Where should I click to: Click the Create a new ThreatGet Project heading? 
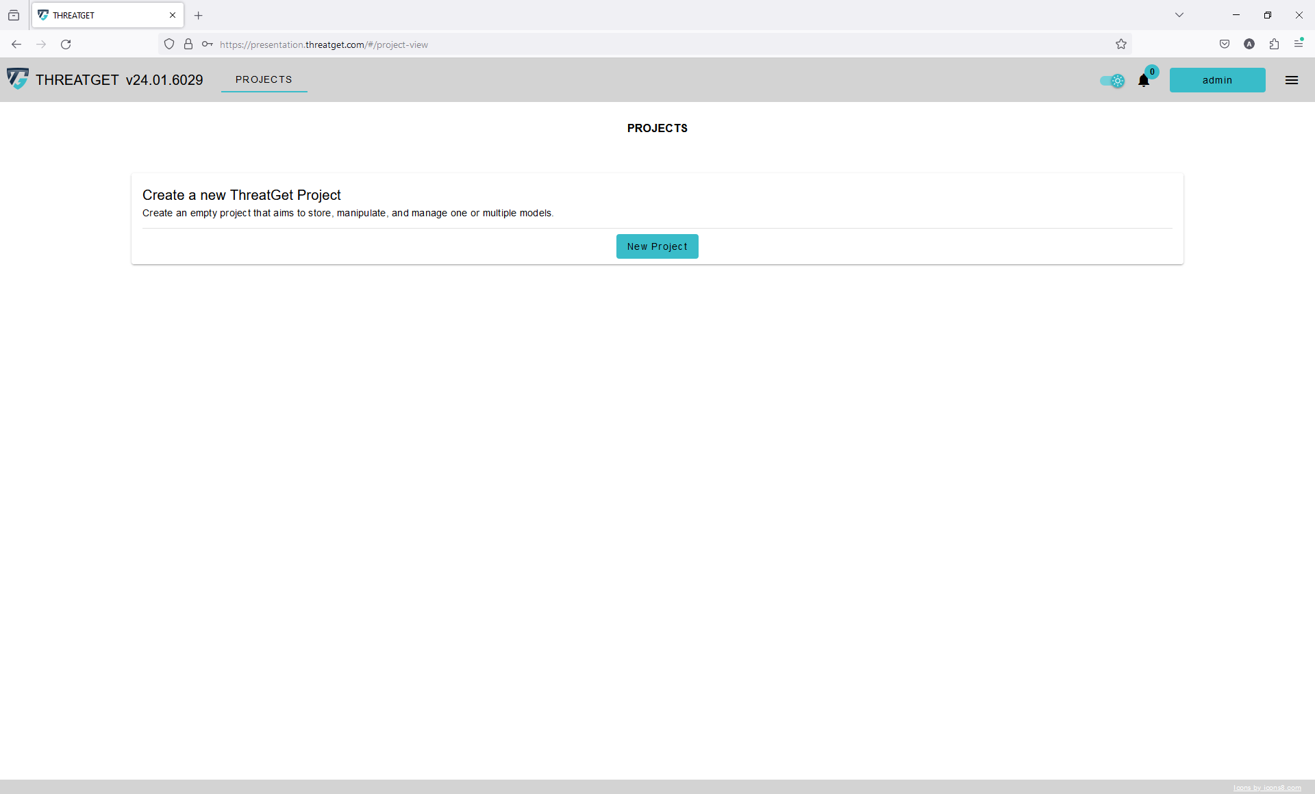[x=242, y=195]
